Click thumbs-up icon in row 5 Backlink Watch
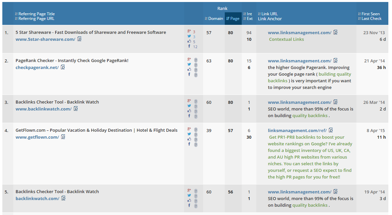 (189, 200)
